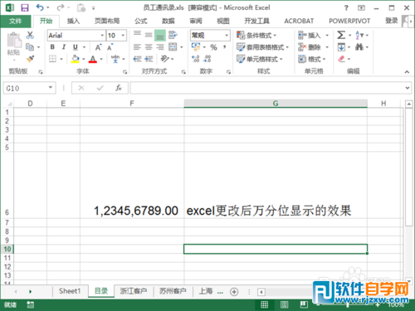The image size is (415, 311).
Task: Adjust the zoom slider in status bar
Action: click(348, 304)
